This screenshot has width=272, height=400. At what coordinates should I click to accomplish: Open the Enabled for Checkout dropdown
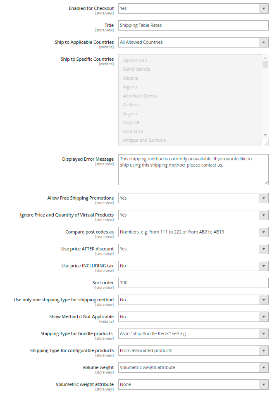click(x=193, y=8)
